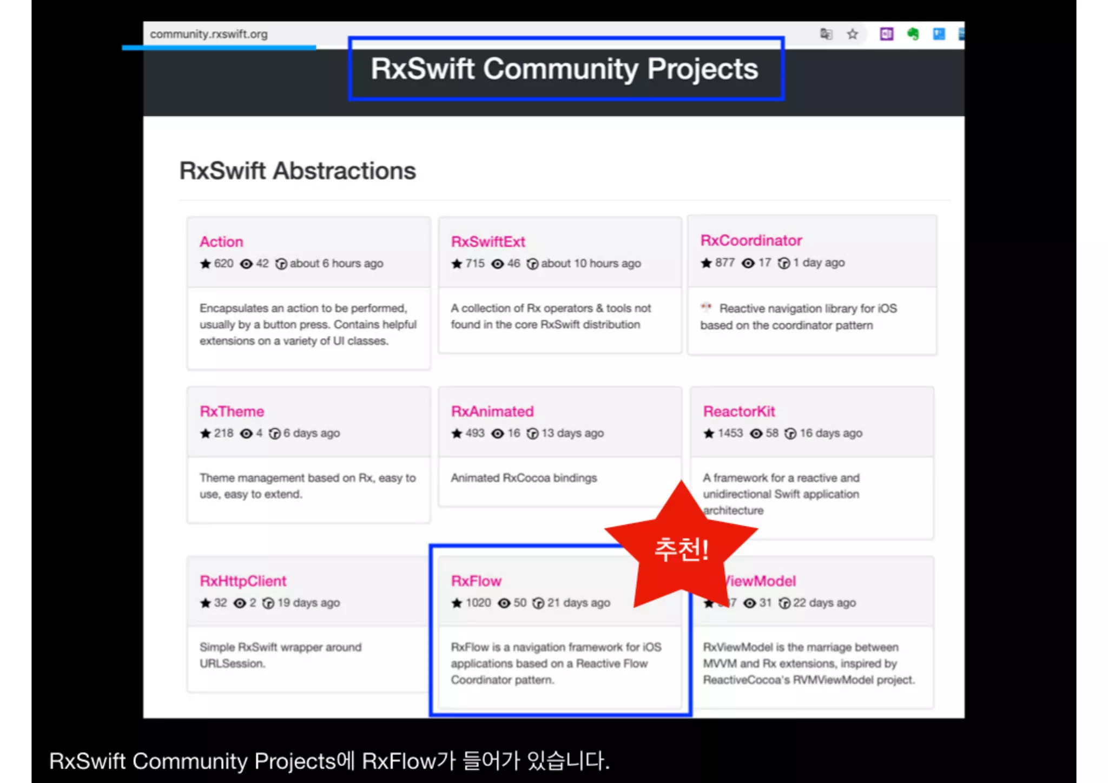Open the OneNote Clipper extension

pos(886,34)
